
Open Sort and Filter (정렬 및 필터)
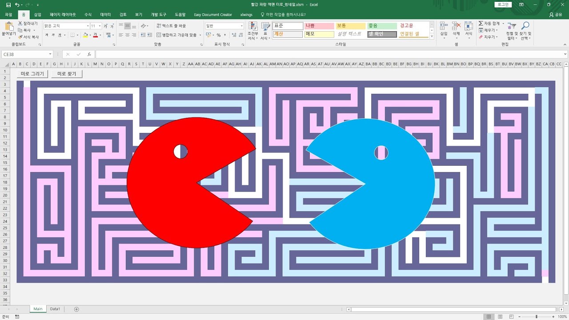pyautogui.click(x=512, y=31)
